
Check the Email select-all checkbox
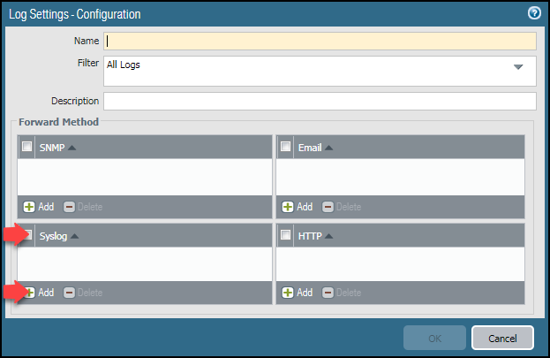pyautogui.click(x=285, y=146)
